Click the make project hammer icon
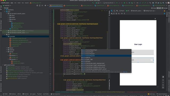170x96 pixels. [x=93, y=3]
